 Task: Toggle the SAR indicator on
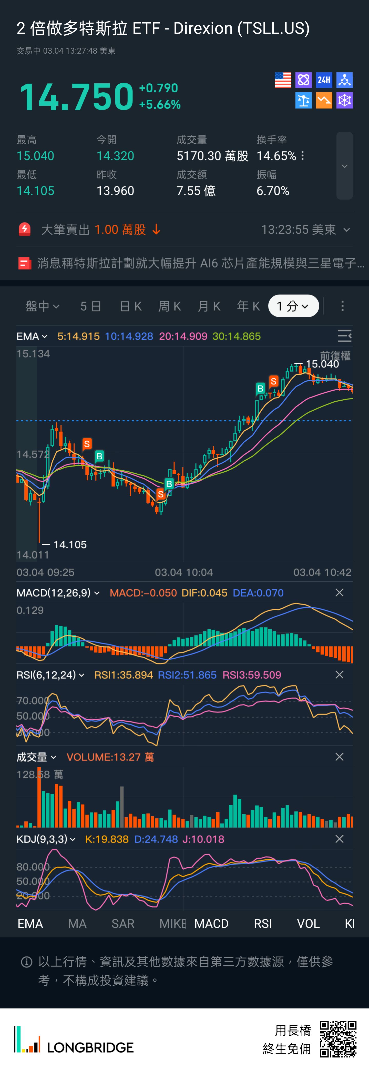123,923
